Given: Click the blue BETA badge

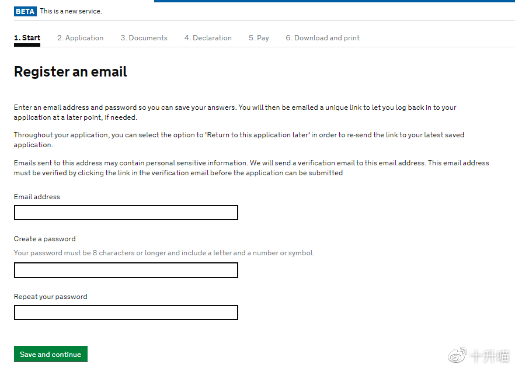Looking at the screenshot, I should coord(25,11).
